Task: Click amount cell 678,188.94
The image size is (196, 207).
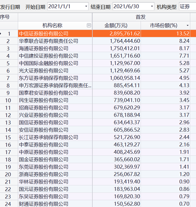Action: 117,115
